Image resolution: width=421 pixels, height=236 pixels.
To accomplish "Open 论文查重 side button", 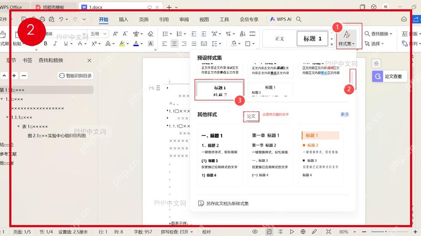I will click(x=389, y=76).
